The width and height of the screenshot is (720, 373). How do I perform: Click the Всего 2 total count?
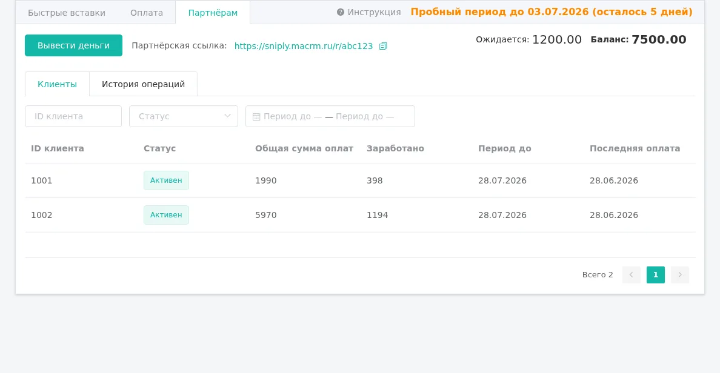(x=598, y=275)
